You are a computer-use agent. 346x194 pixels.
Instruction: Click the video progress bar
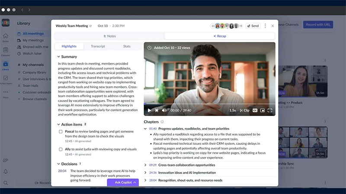tap(210, 104)
